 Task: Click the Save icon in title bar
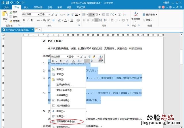7,3
